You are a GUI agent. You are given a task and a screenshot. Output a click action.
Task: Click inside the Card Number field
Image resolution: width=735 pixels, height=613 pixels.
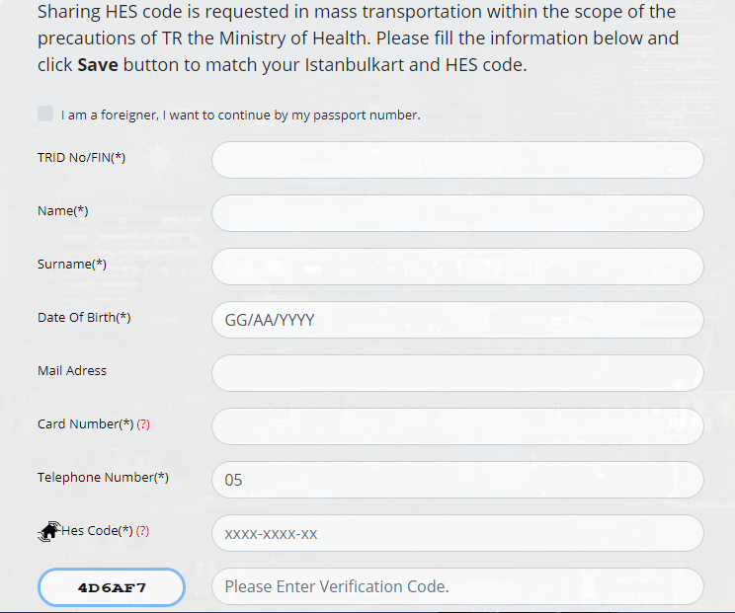[457, 426]
